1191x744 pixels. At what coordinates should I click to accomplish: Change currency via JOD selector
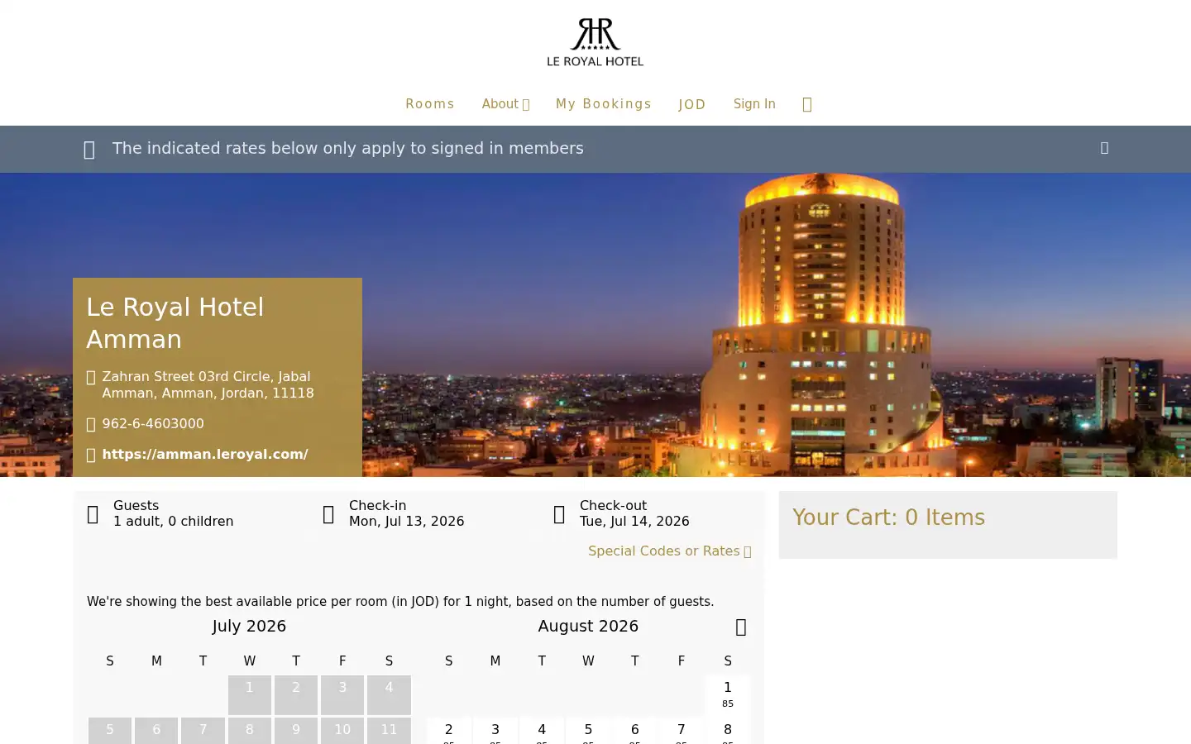click(692, 104)
